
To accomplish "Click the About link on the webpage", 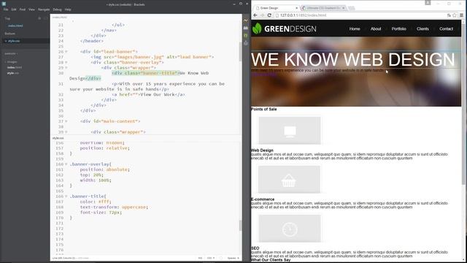I will coord(376,29).
